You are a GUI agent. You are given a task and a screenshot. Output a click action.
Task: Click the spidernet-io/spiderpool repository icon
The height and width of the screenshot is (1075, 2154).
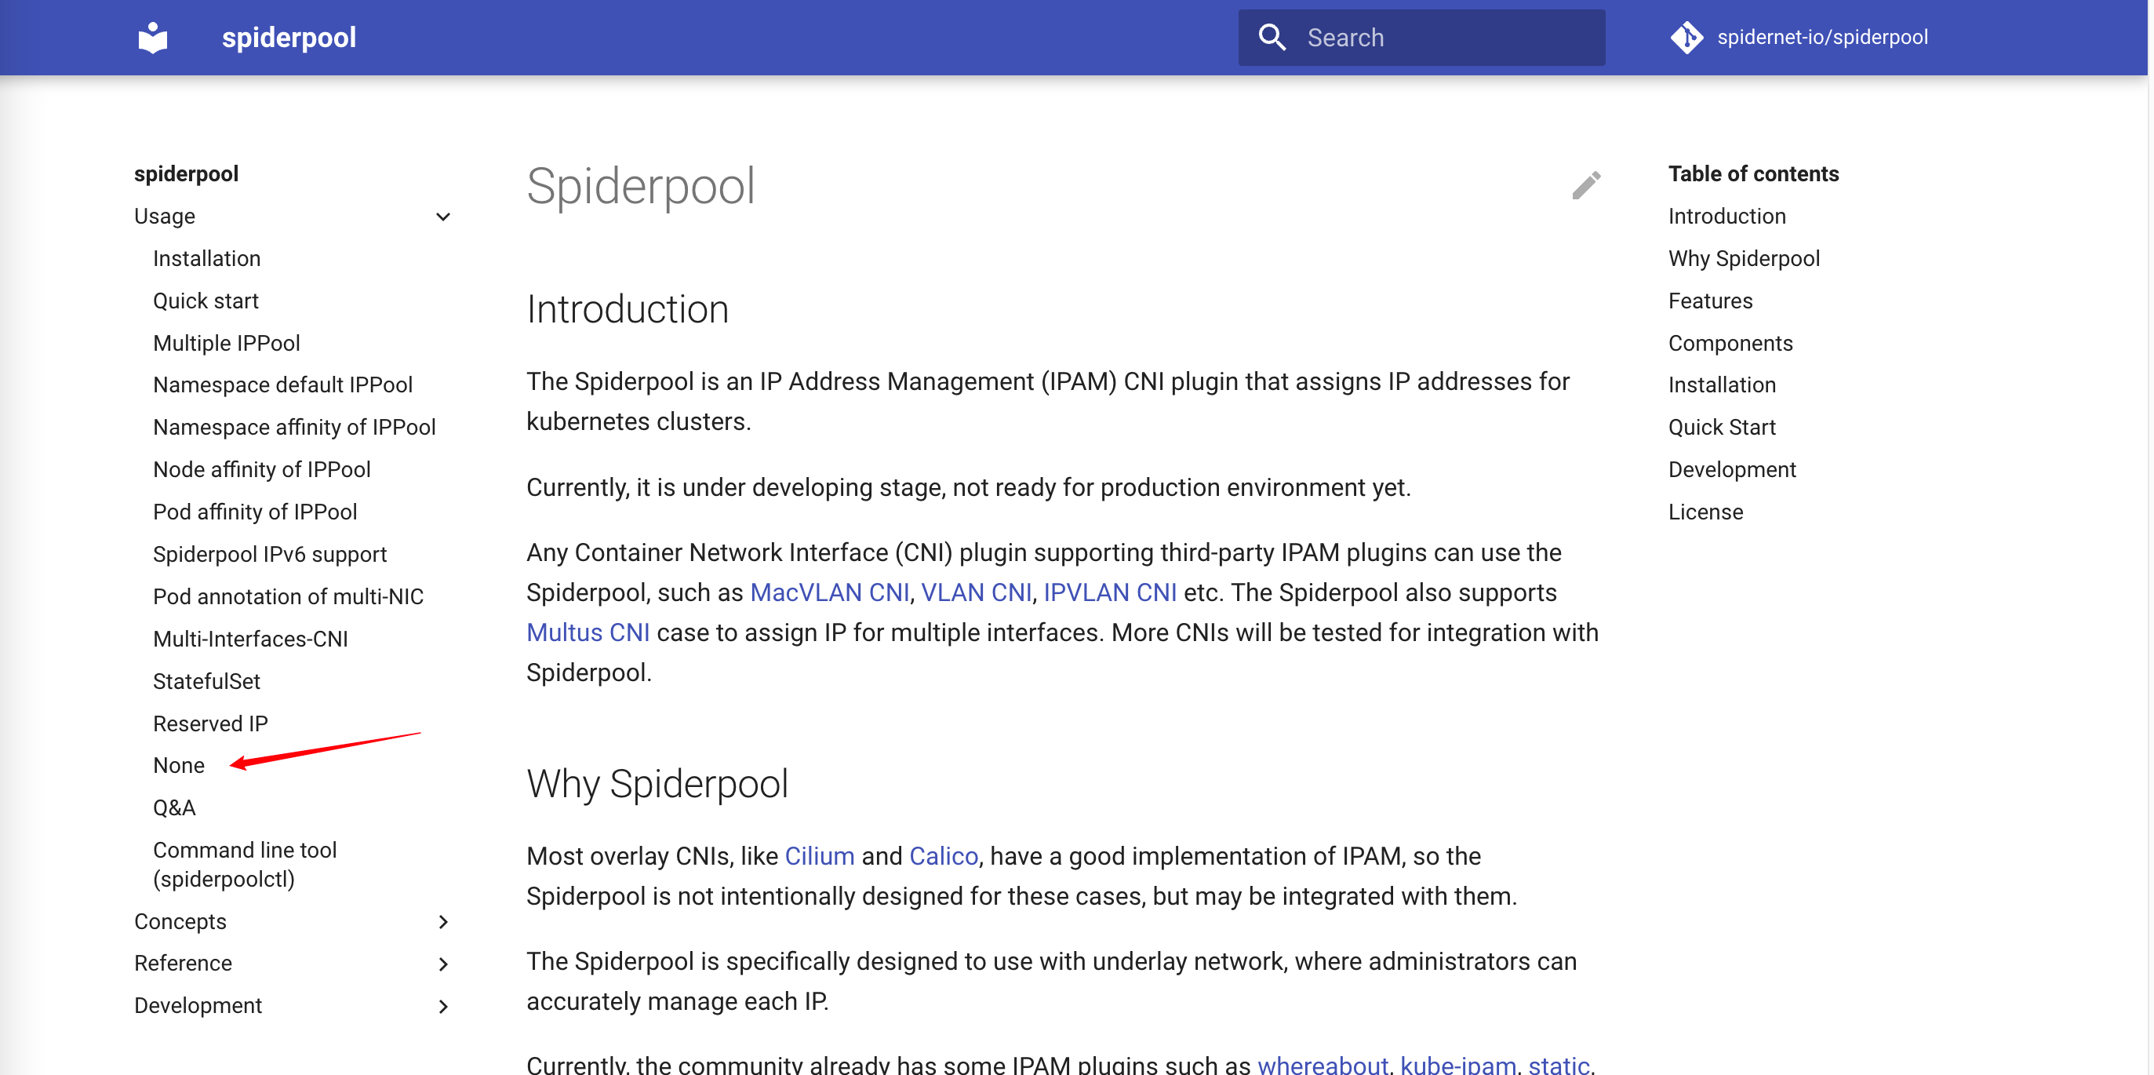point(1688,37)
